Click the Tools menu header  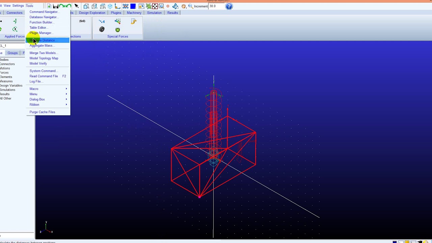coord(29,6)
